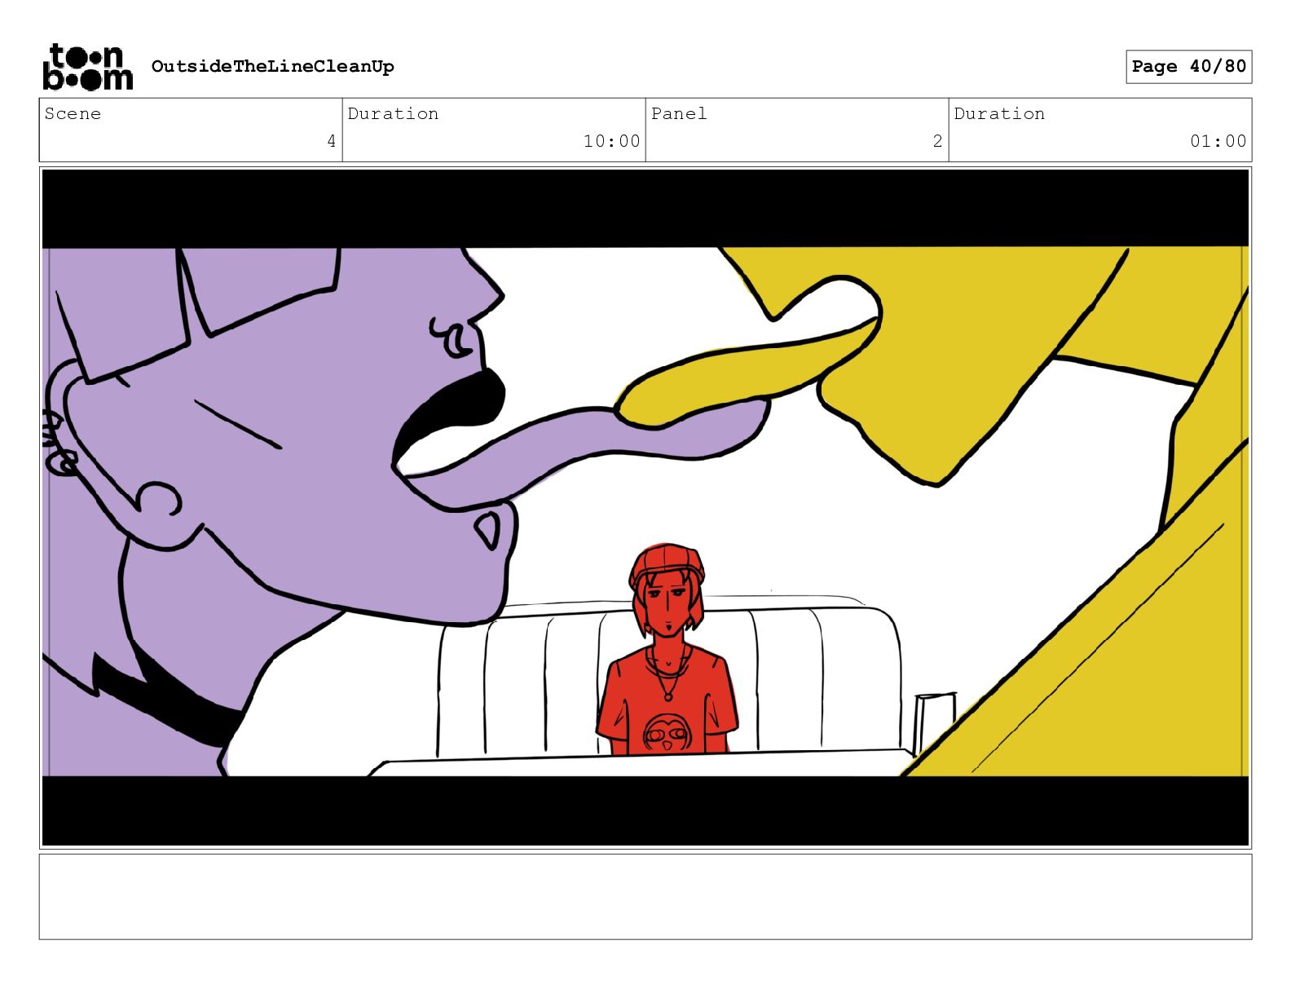Click the scene duration value '10:00'

click(611, 141)
